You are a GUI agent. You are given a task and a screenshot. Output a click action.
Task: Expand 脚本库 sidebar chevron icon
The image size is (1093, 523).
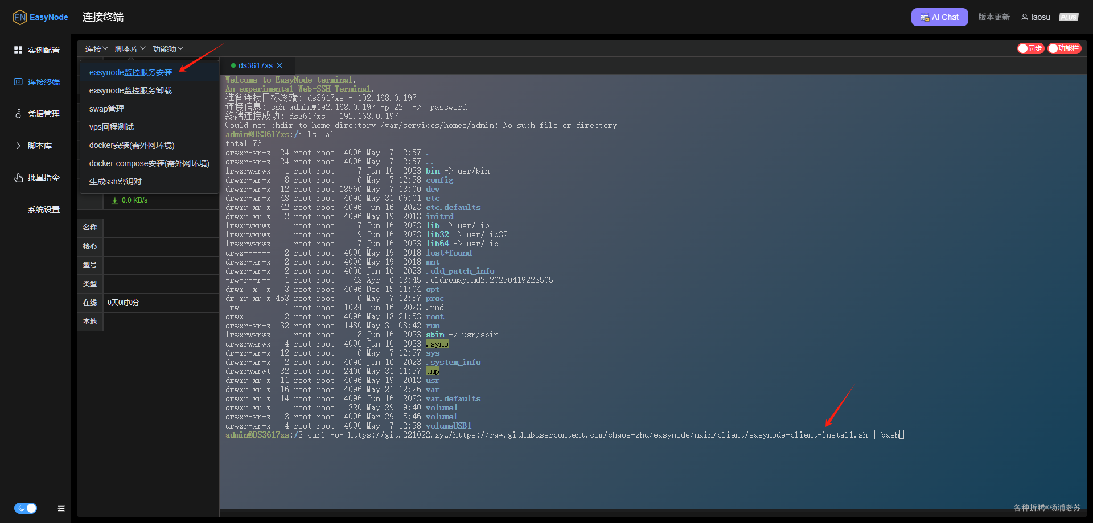18,146
